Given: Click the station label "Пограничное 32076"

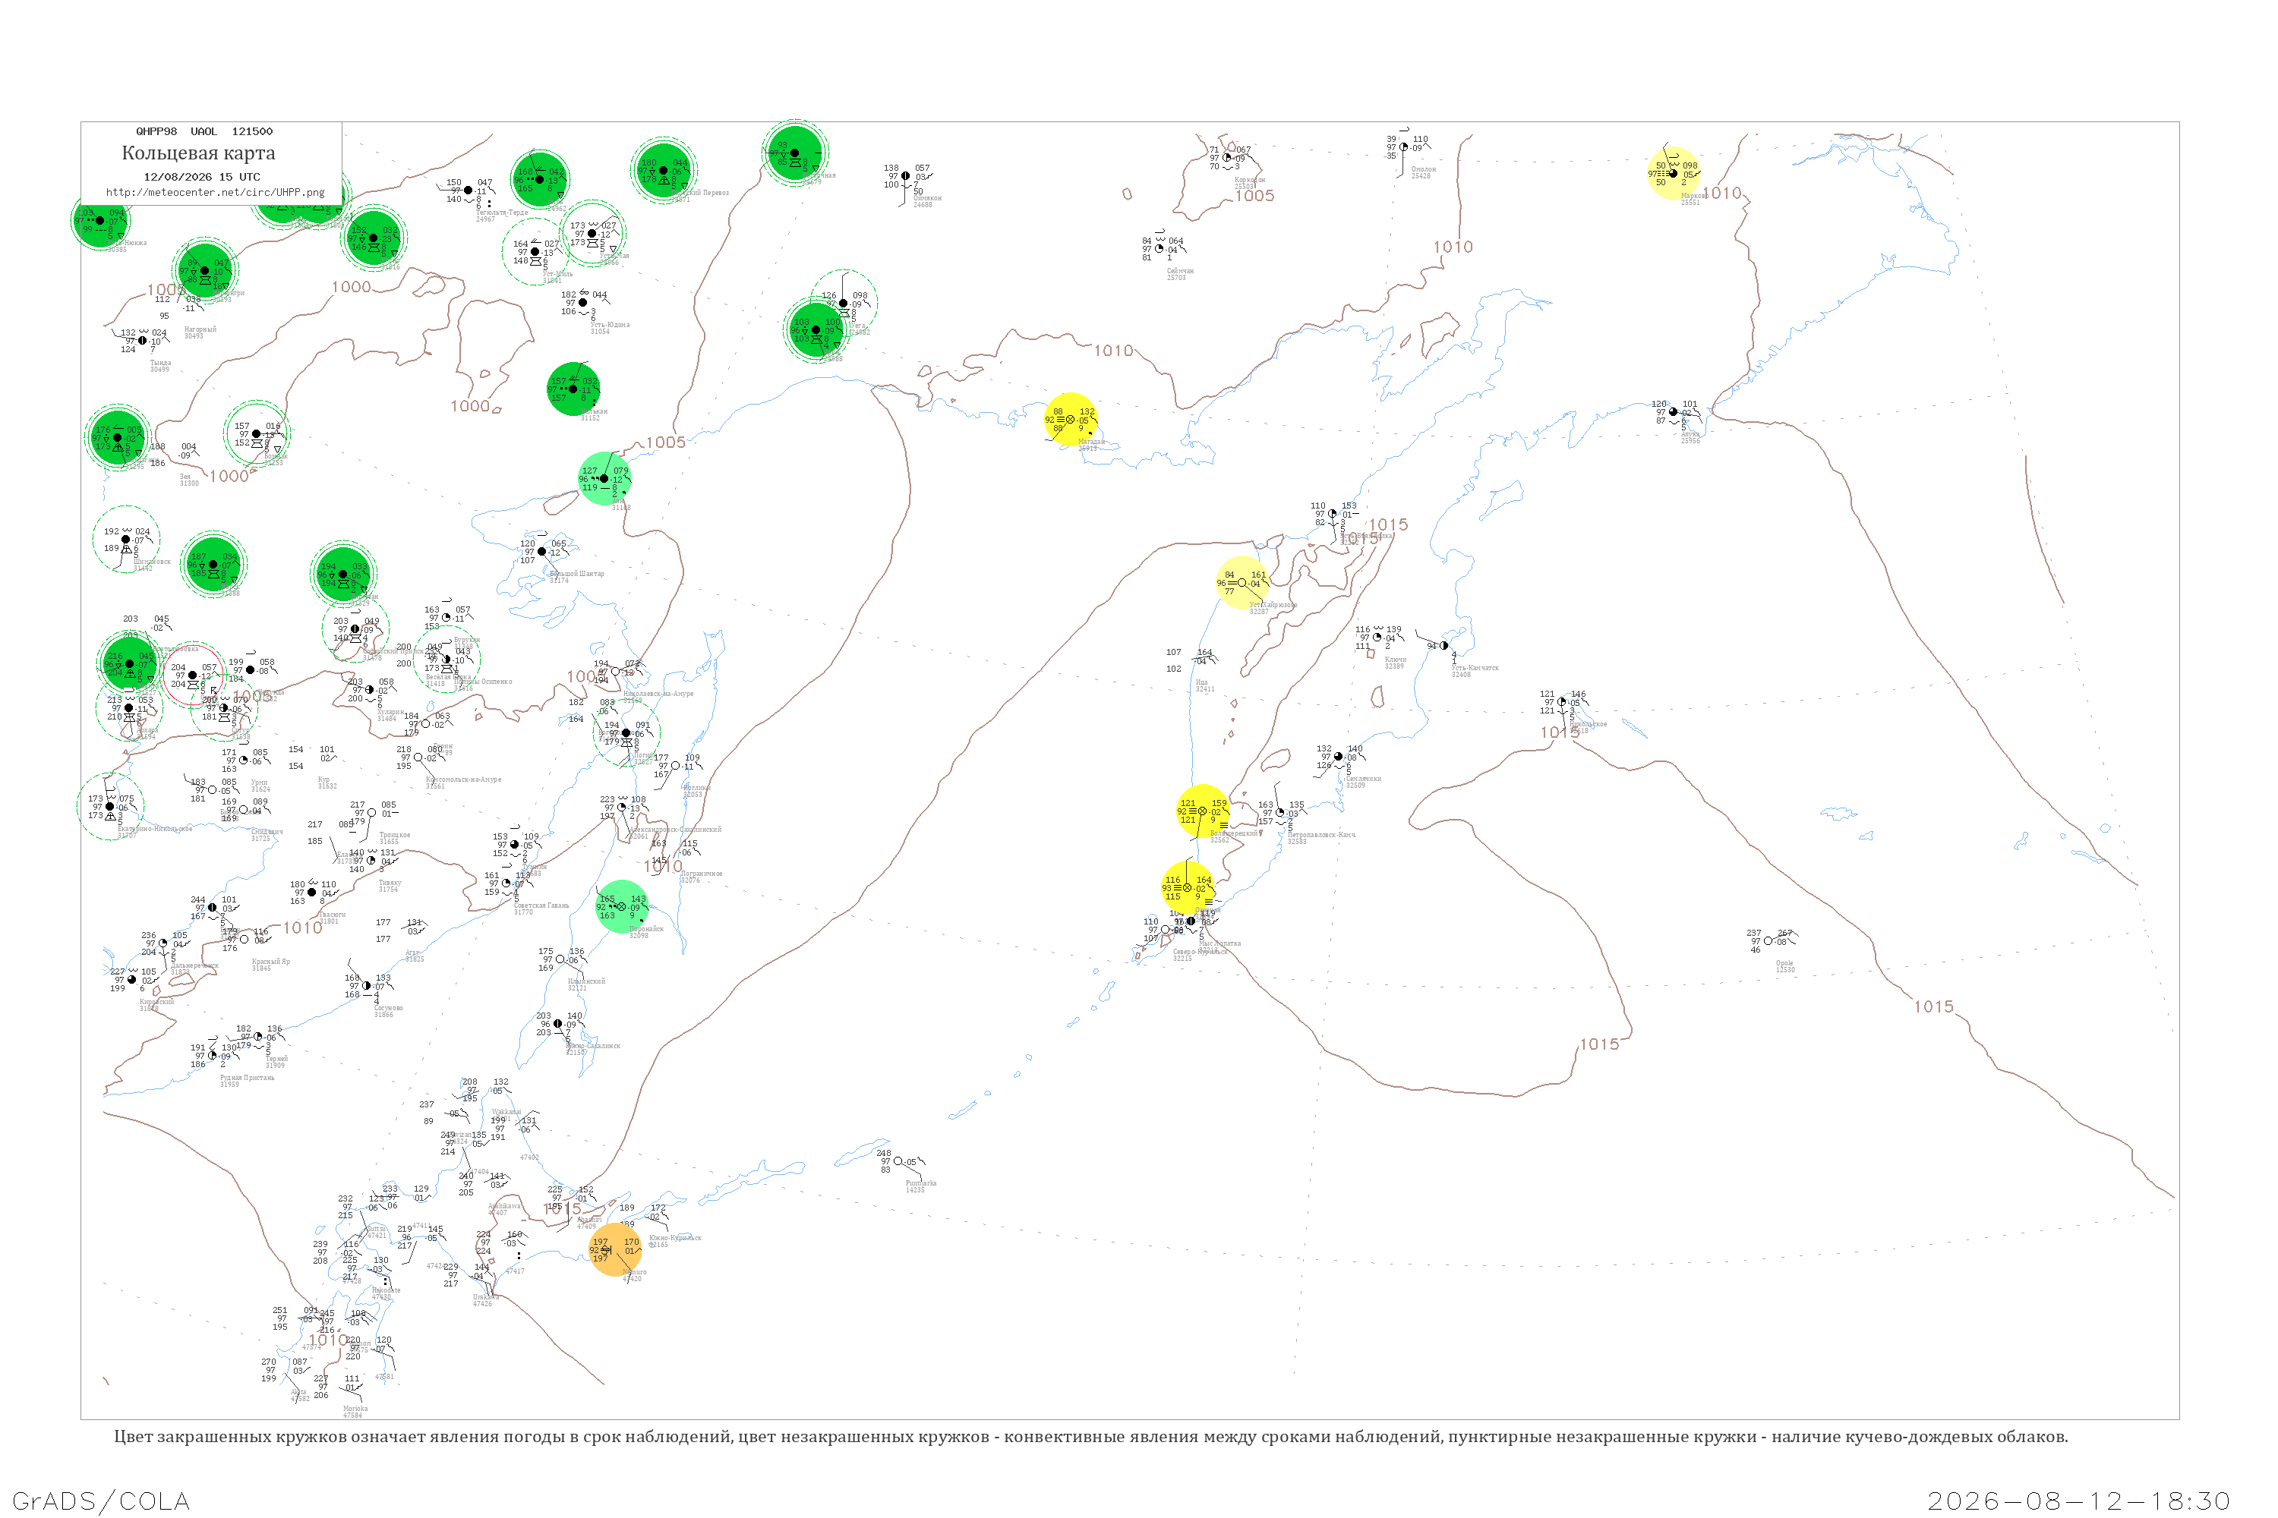Looking at the screenshot, I should click(701, 876).
